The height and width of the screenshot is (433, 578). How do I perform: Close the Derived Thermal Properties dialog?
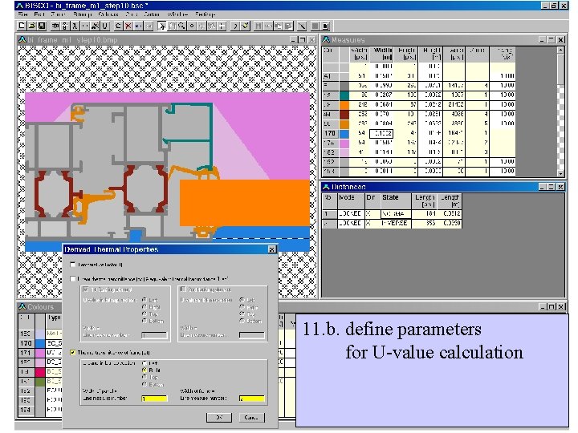pyautogui.click(x=271, y=249)
